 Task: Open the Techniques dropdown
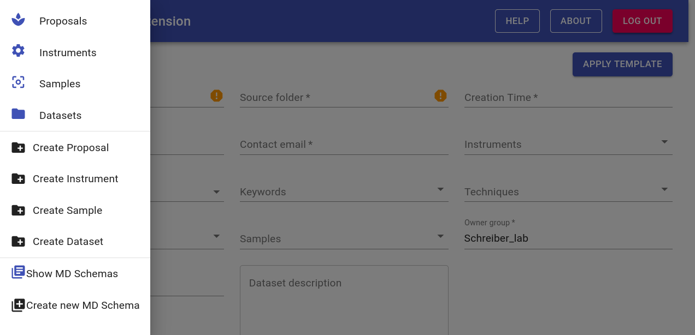664,189
